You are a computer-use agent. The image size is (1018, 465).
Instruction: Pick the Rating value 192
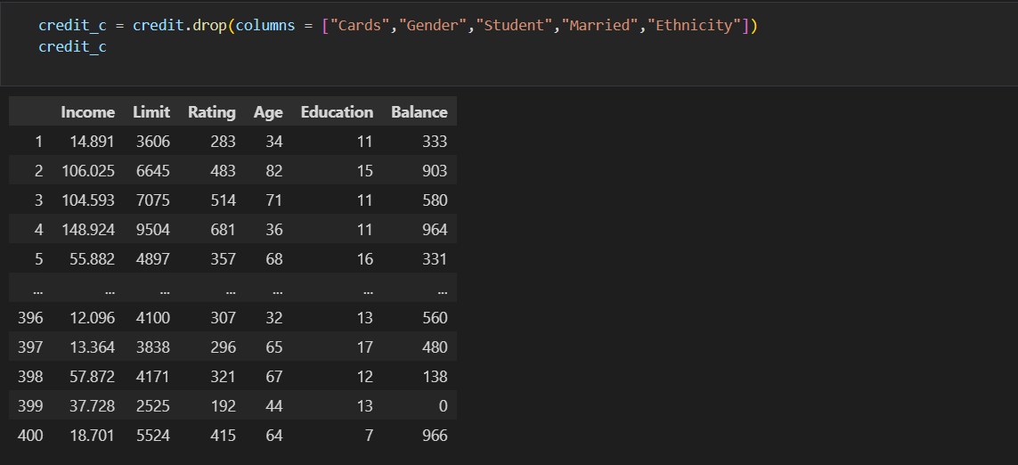[x=224, y=405]
